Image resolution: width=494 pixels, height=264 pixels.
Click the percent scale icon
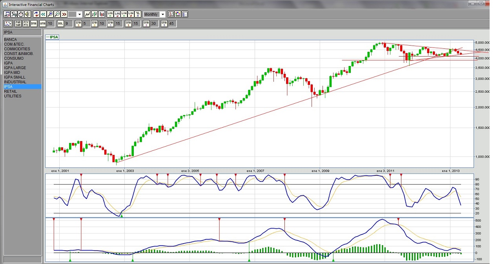138,14
